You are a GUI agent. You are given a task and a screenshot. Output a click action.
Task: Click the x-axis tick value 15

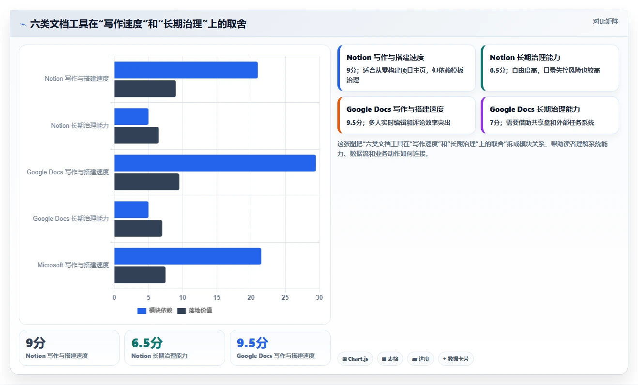[x=216, y=297]
